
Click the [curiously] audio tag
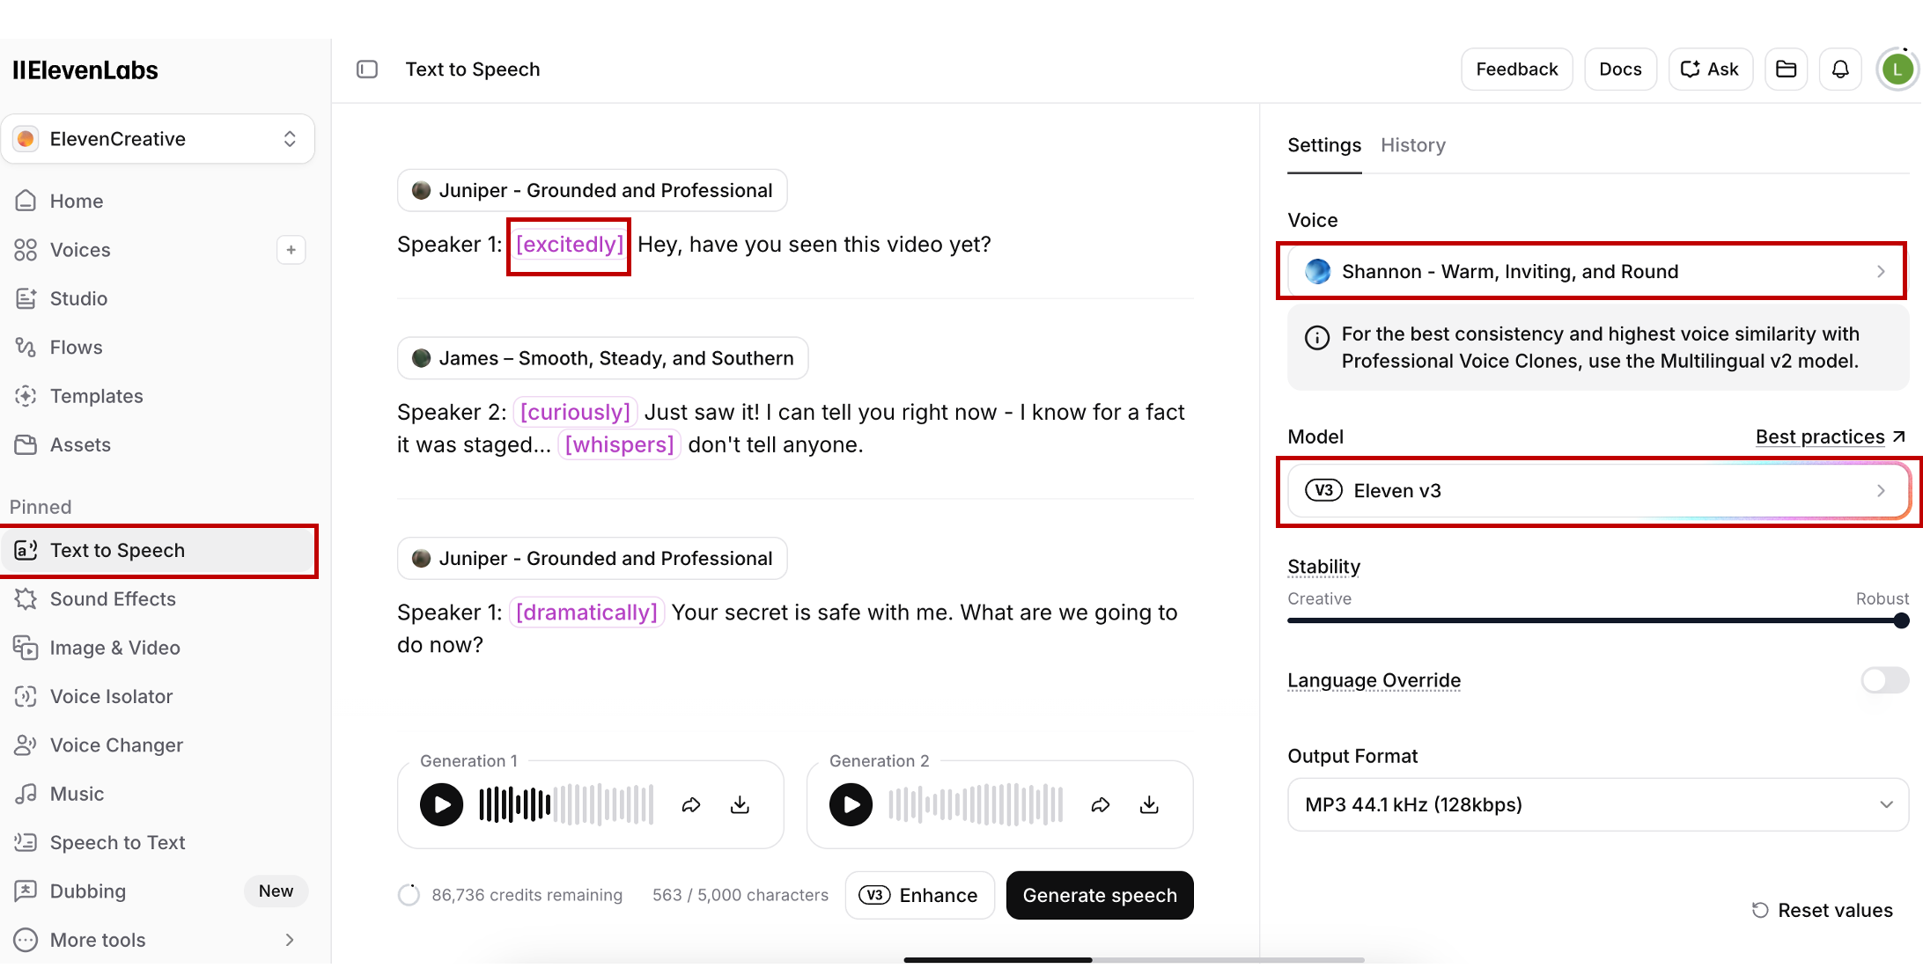(575, 413)
